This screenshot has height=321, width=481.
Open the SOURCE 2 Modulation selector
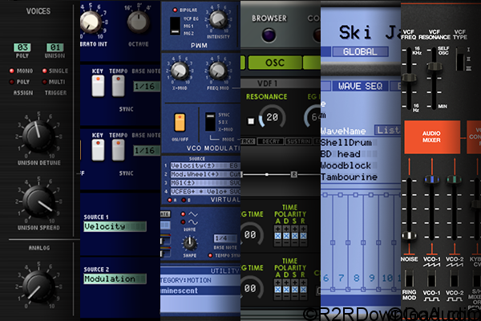(115, 278)
